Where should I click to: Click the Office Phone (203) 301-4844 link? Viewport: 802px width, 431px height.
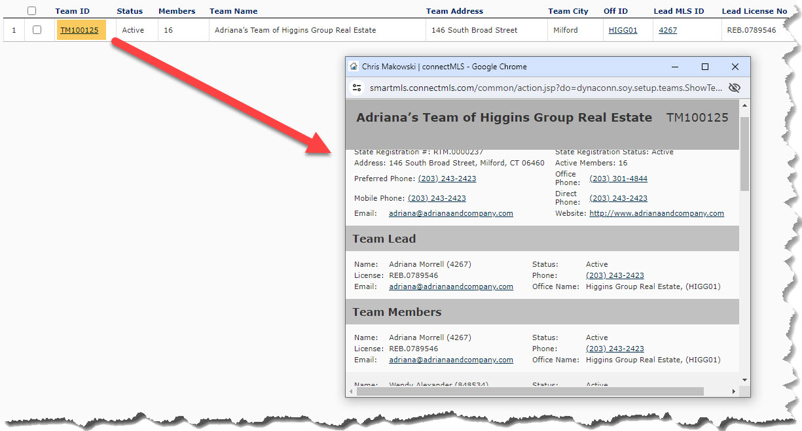click(x=619, y=179)
